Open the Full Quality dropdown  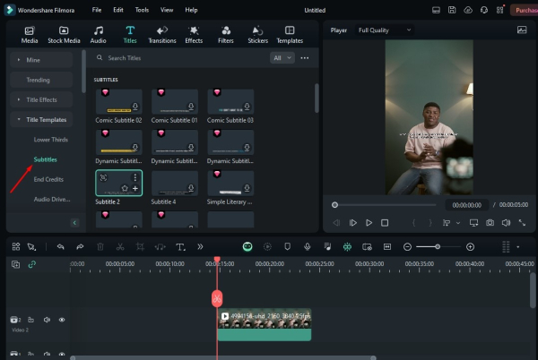coord(384,30)
